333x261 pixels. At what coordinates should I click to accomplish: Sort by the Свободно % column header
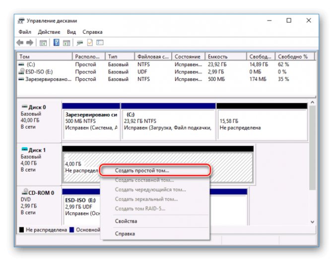tap(295, 57)
